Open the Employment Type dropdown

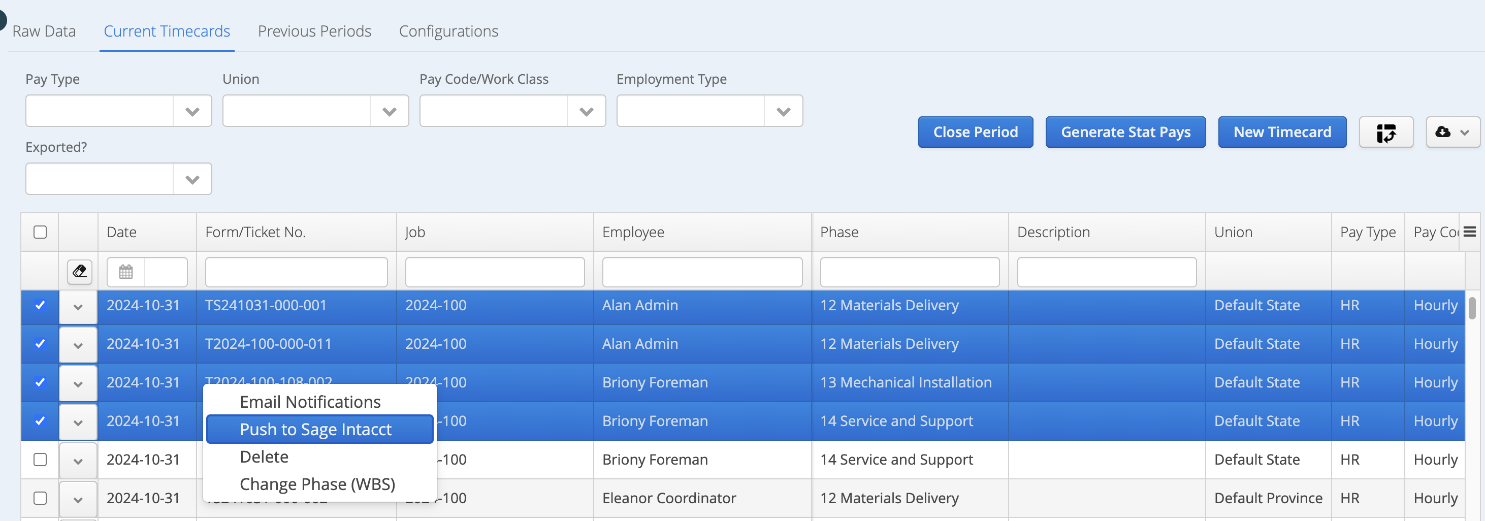[x=709, y=111]
